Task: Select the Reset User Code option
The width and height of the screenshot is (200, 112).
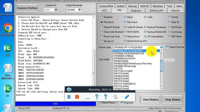Action: [x=110, y=36]
